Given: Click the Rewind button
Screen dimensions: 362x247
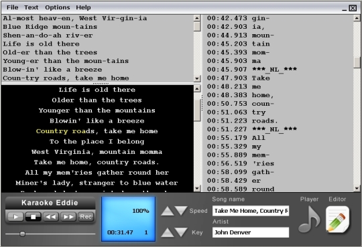Looking at the screenshot, I should tap(51, 217).
